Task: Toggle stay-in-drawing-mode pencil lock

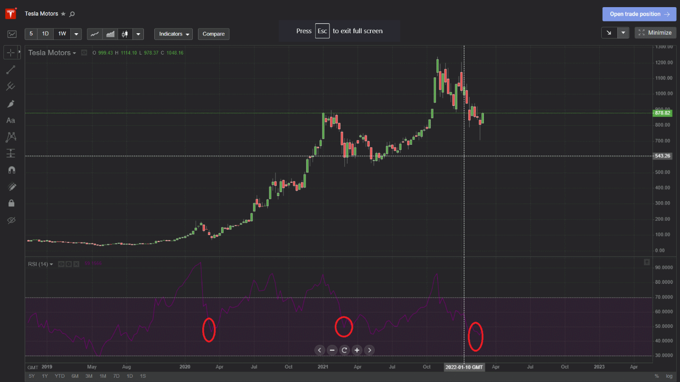Action: [11, 187]
